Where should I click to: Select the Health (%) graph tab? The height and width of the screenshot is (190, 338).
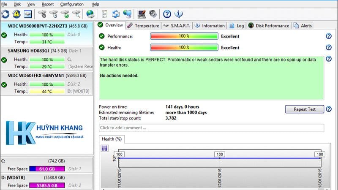click(x=112, y=139)
